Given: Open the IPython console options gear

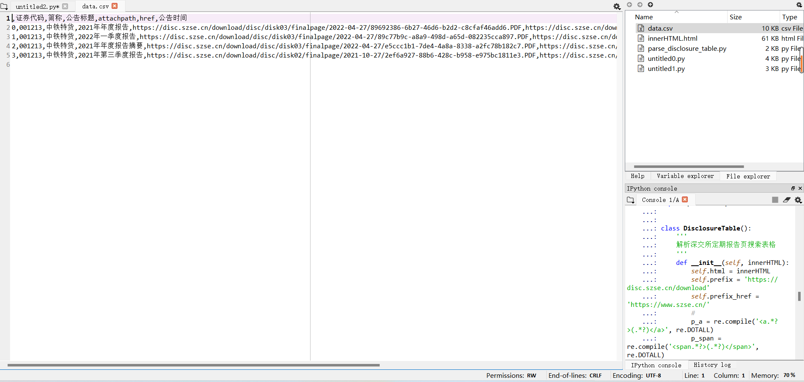Looking at the screenshot, I should click(x=799, y=200).
